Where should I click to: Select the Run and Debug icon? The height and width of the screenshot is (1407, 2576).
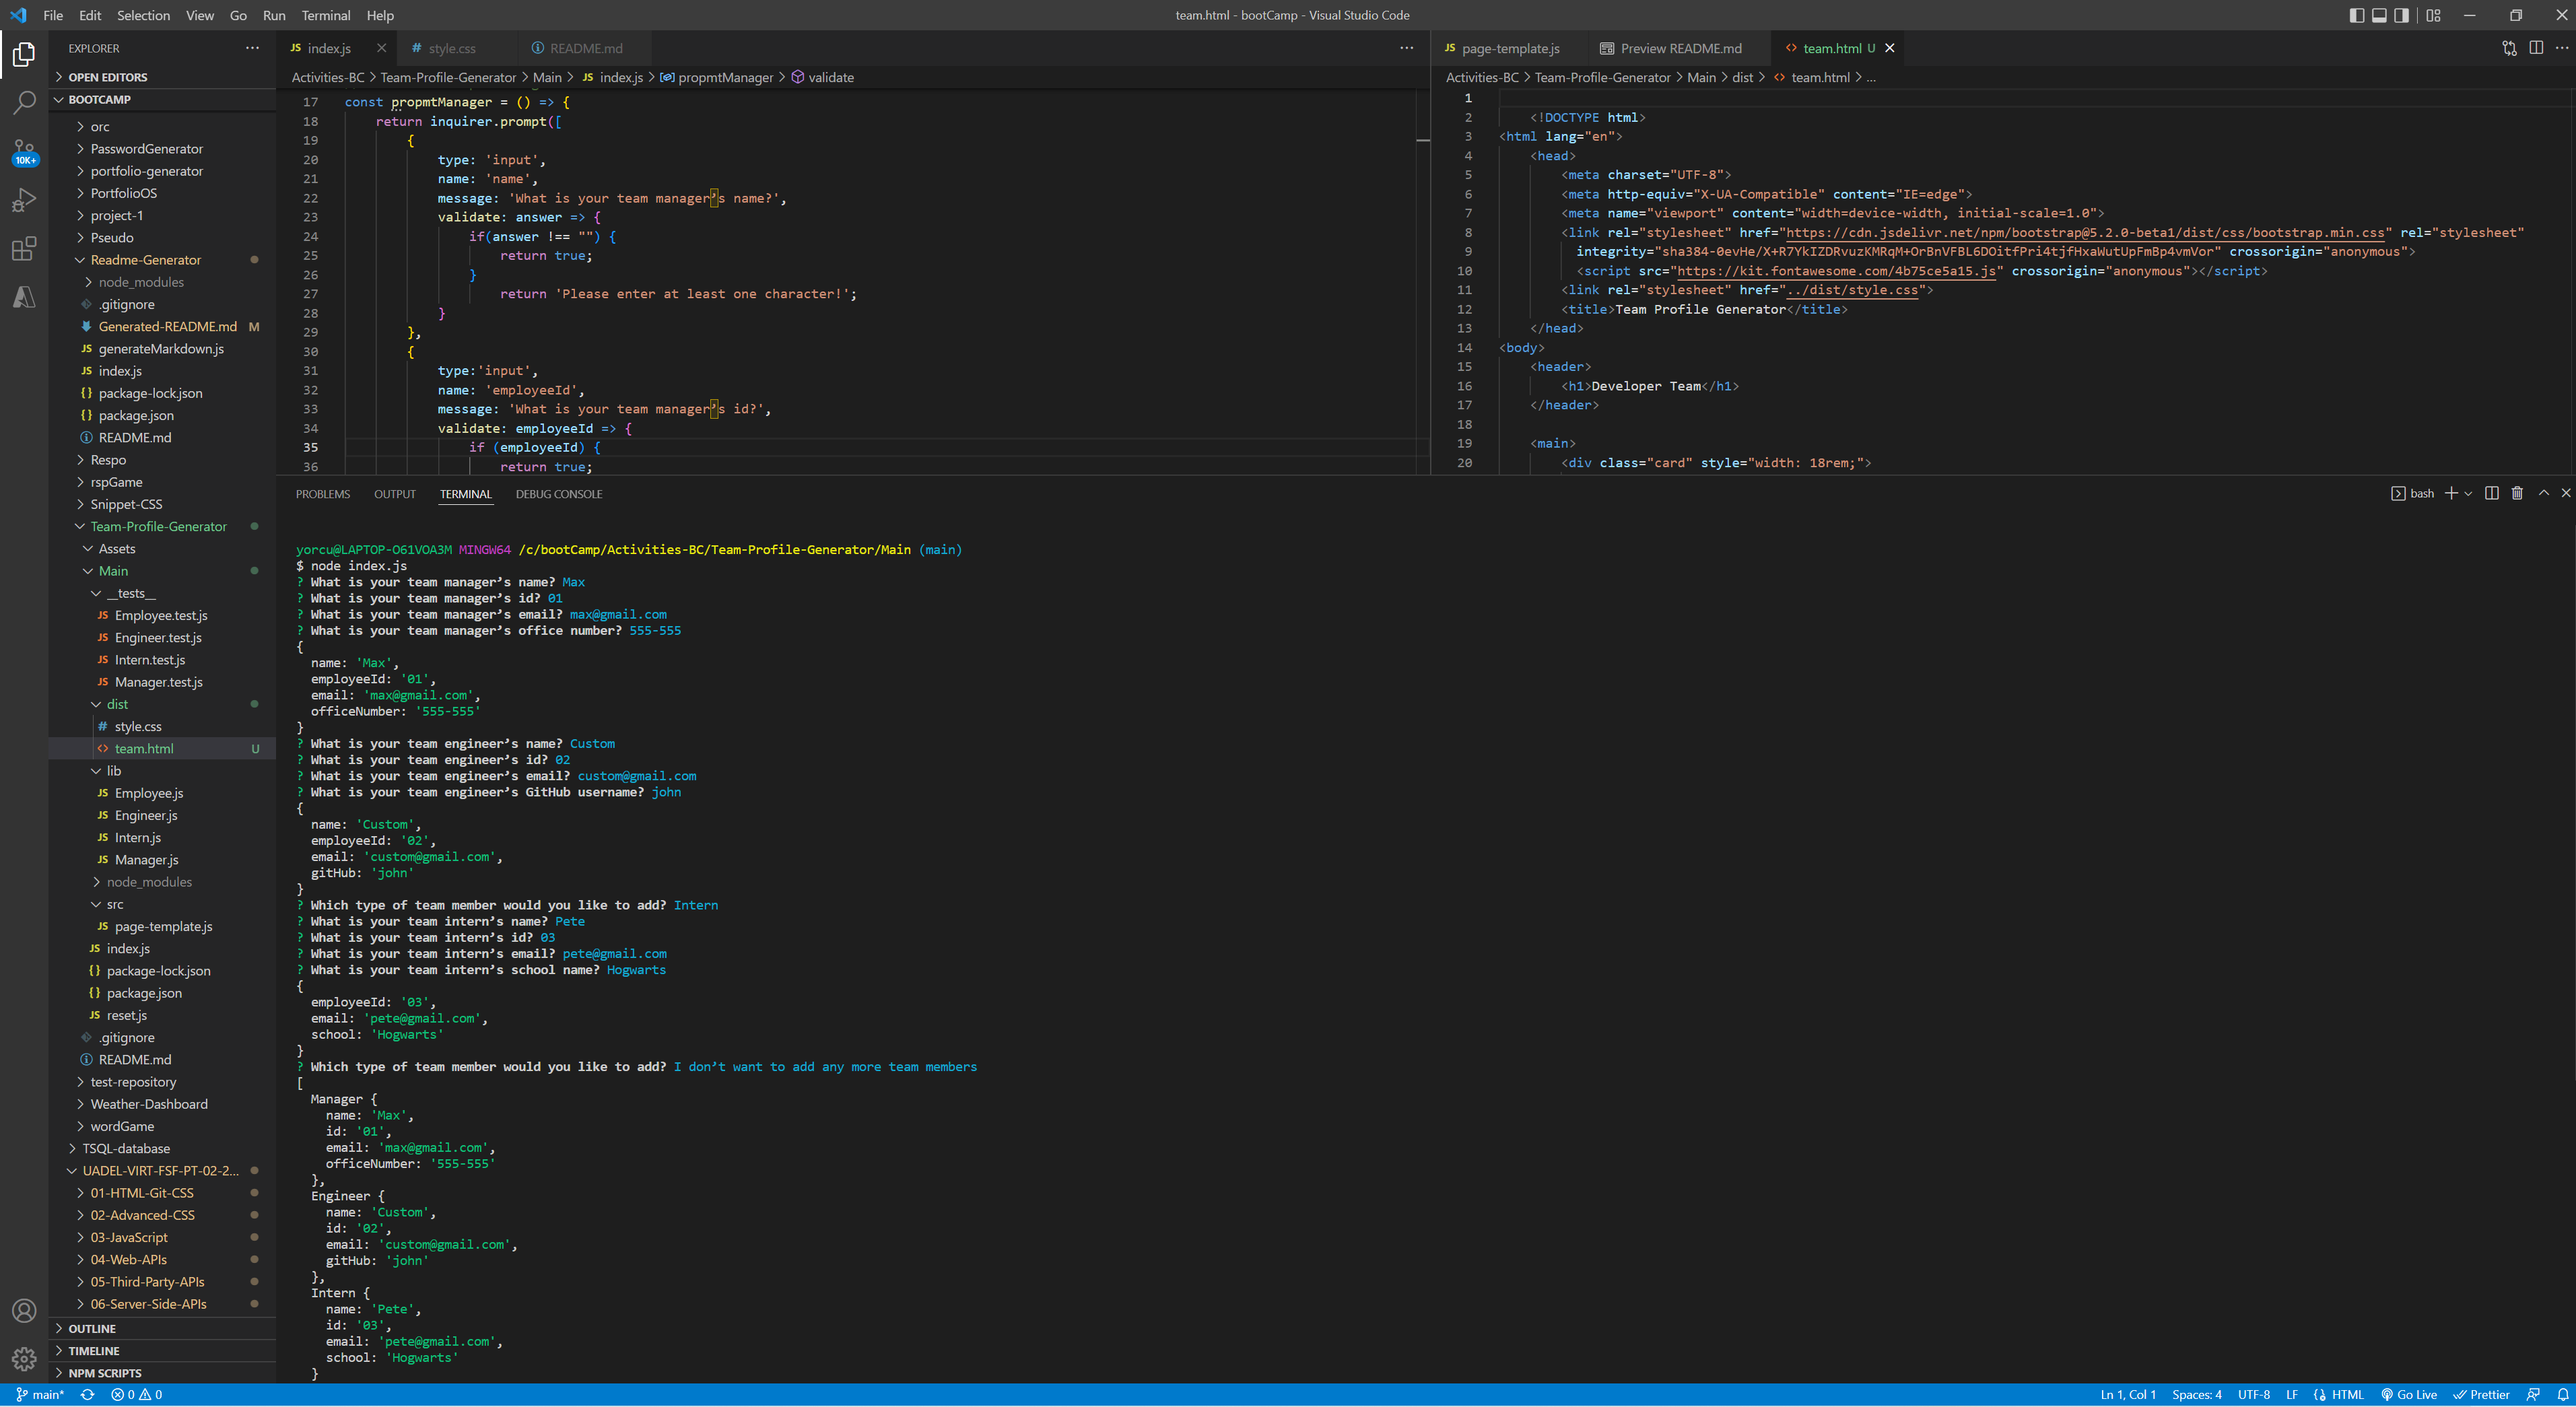(25, 200)
